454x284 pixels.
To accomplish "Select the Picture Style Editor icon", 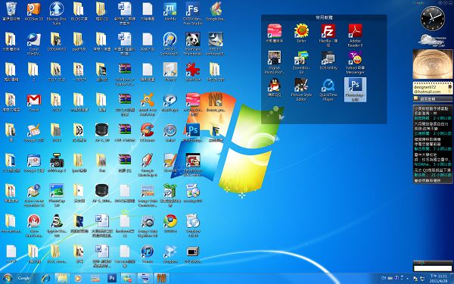I will pyautogui.click(x=301, y=89).
